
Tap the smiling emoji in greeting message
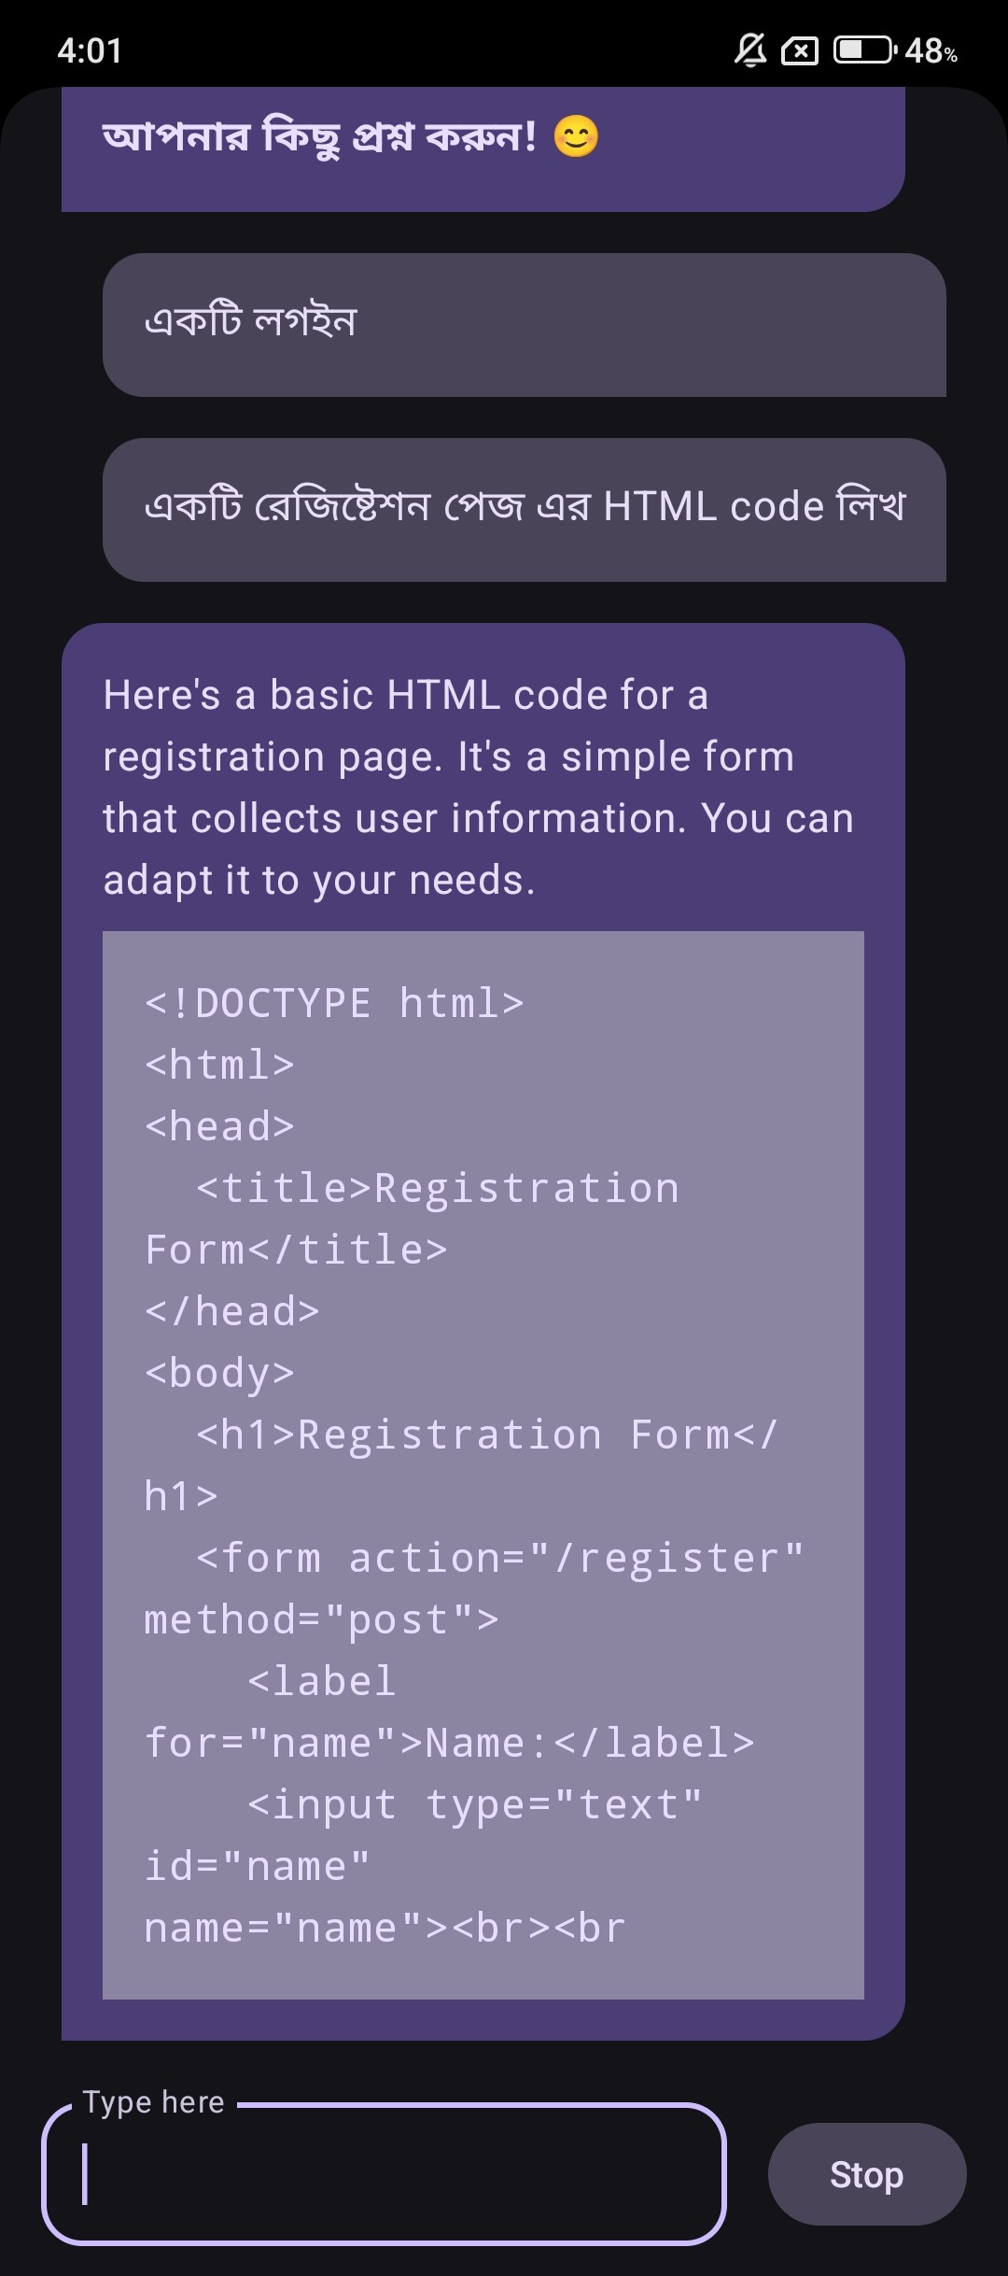pos(576,137)
